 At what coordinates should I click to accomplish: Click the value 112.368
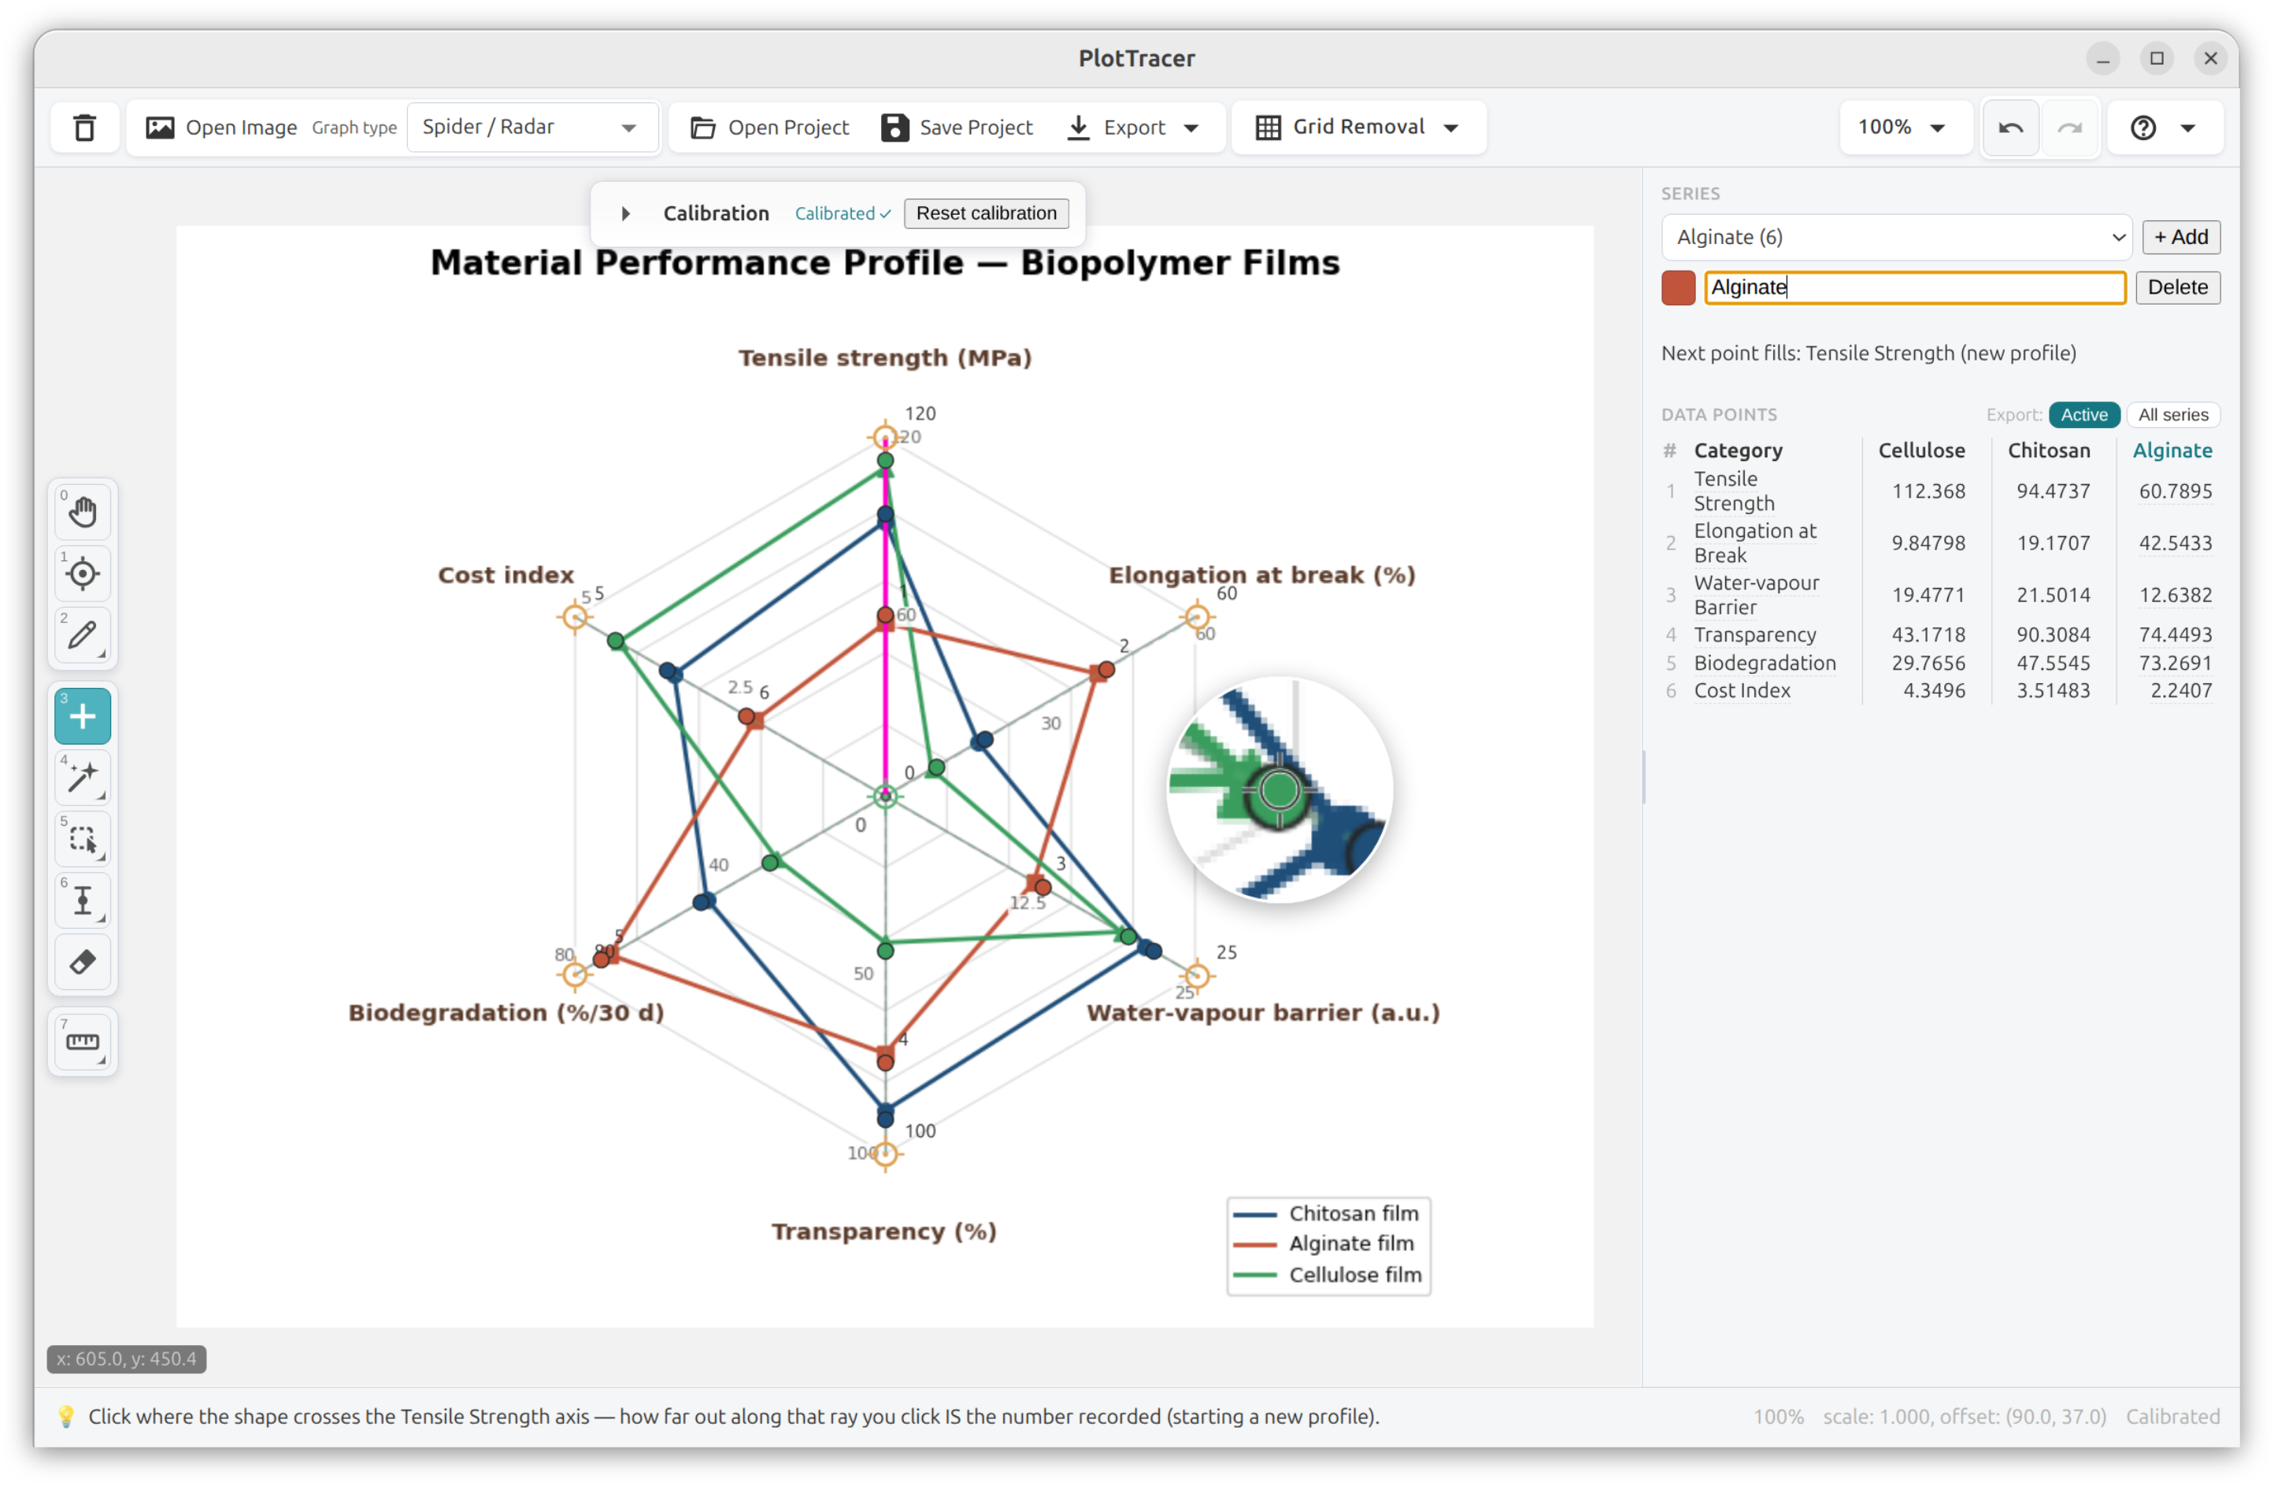coord(1928,491)
